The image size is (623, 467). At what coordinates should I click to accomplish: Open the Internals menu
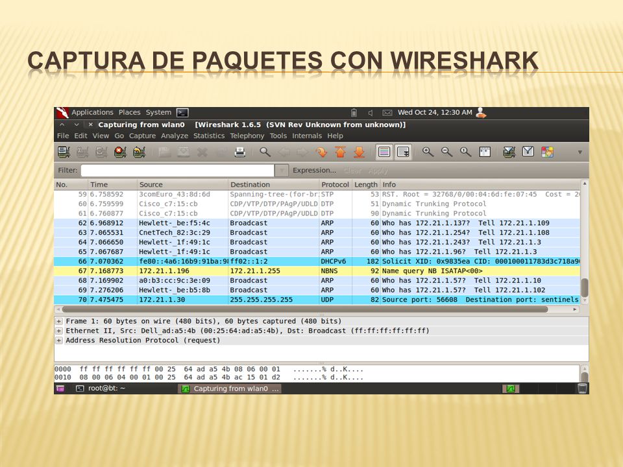pos(307,136)
